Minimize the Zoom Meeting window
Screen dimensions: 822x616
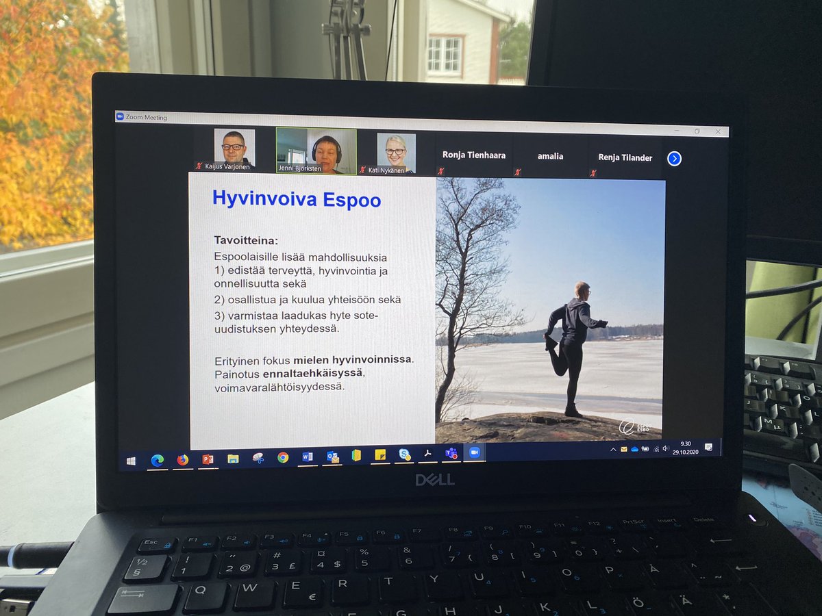[x=678, y=130]
